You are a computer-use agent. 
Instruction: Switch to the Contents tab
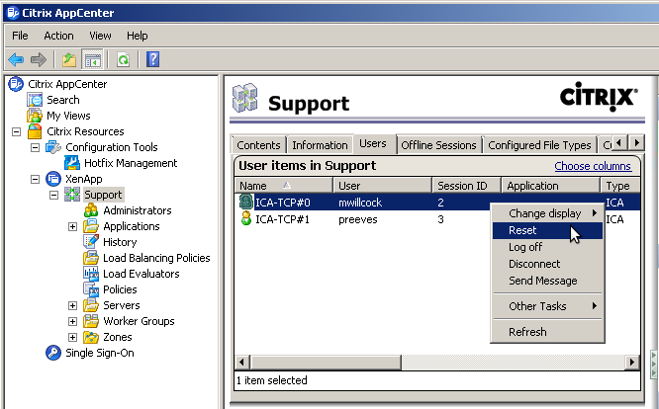click(258, 145)
